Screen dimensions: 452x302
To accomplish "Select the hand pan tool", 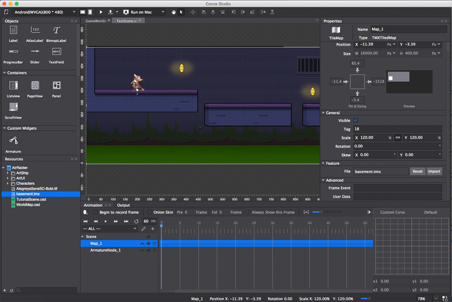I will tap(174, 12).
